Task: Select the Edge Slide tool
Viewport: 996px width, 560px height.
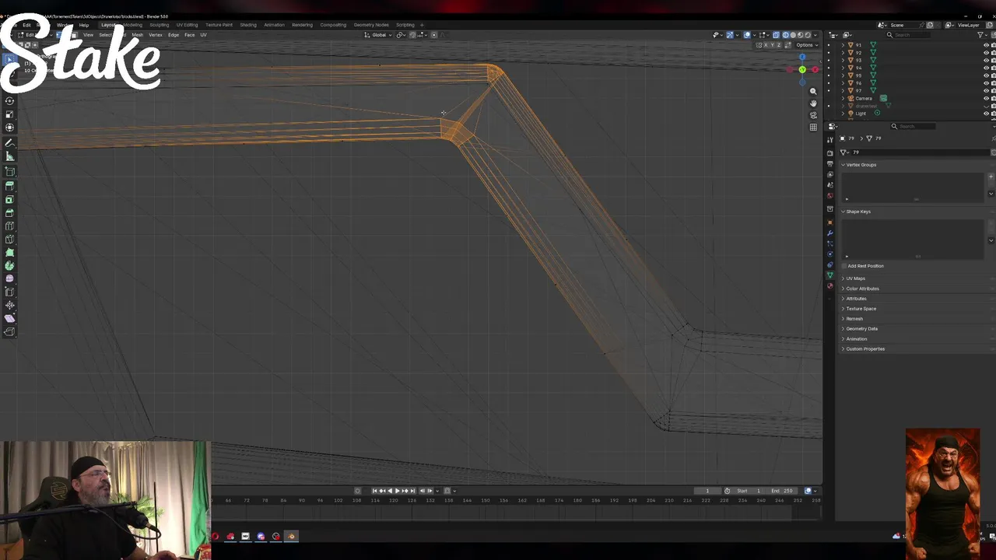Action: point(9,292)
